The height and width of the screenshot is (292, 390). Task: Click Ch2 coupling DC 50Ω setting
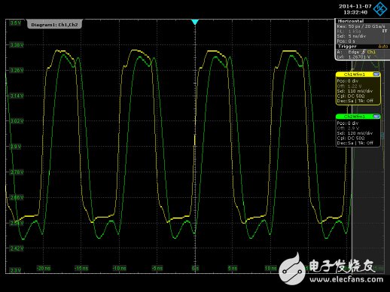pos(356,138)
